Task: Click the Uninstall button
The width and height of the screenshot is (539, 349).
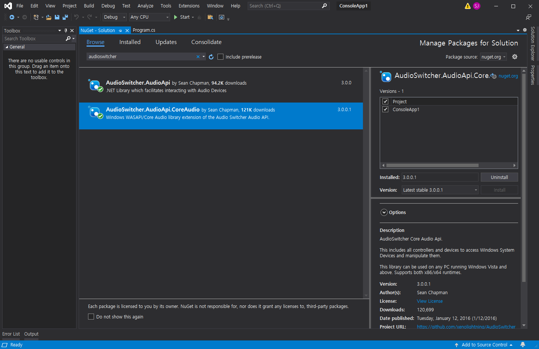Action: 499,177
